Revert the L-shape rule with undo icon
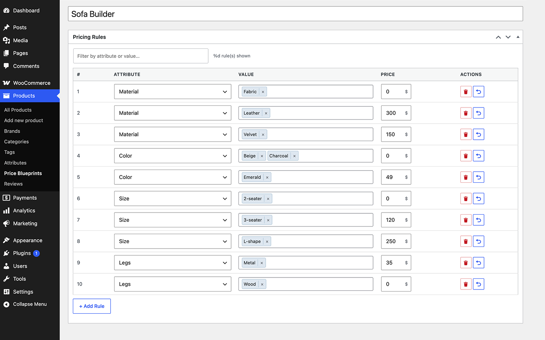This screenshot has width=545, height=340. (x=479, y=241)
